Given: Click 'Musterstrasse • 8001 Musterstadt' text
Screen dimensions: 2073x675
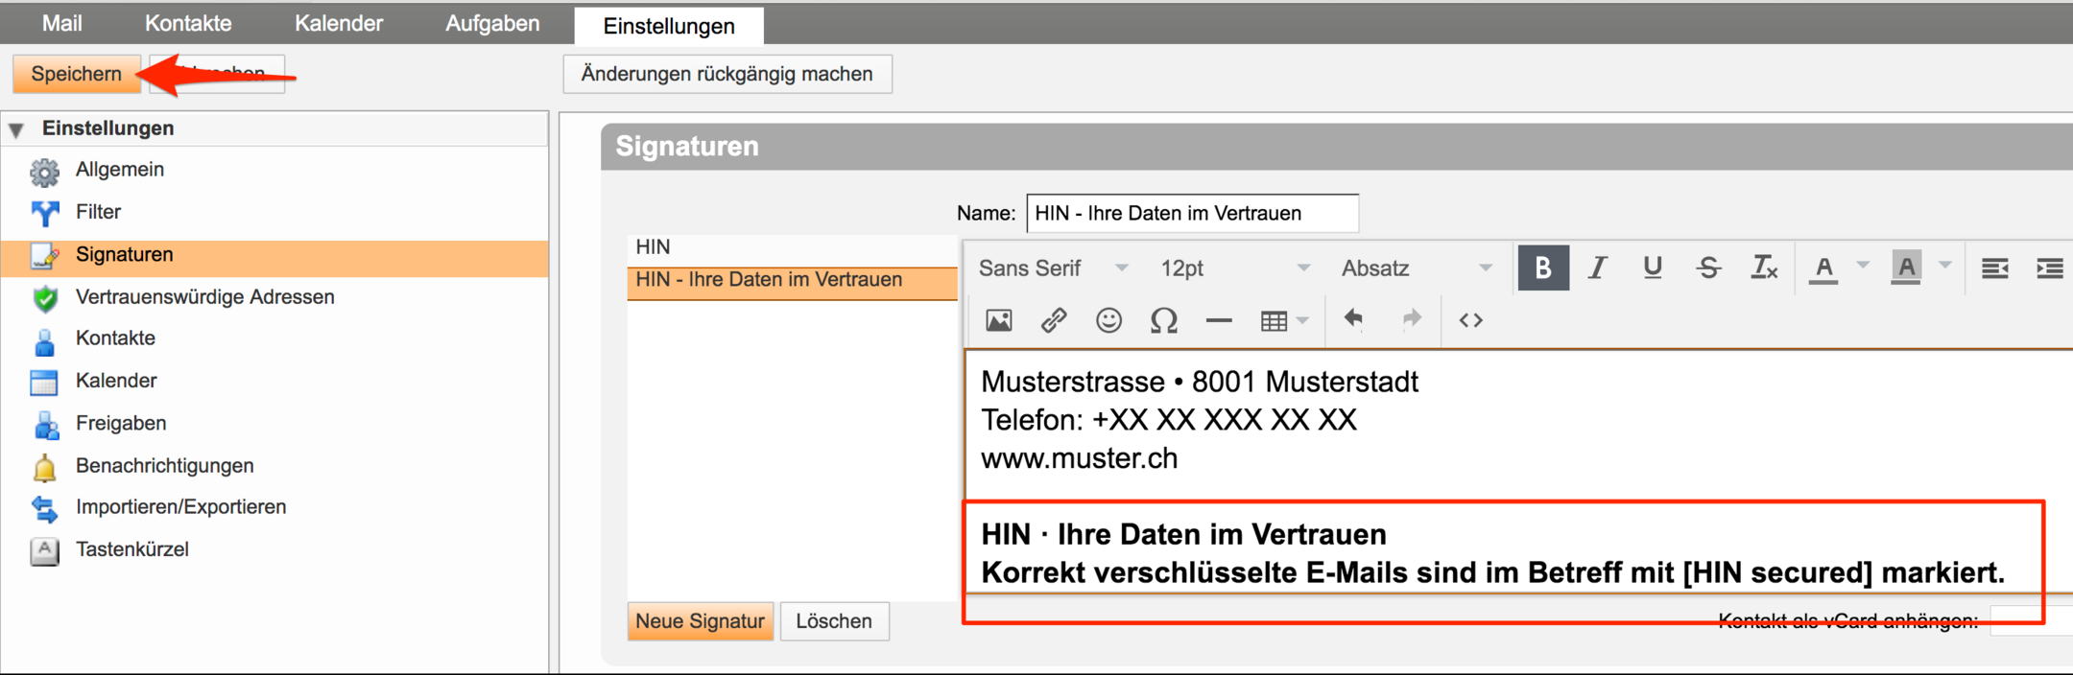Looking at the screenshot, I should [1200, 382].
